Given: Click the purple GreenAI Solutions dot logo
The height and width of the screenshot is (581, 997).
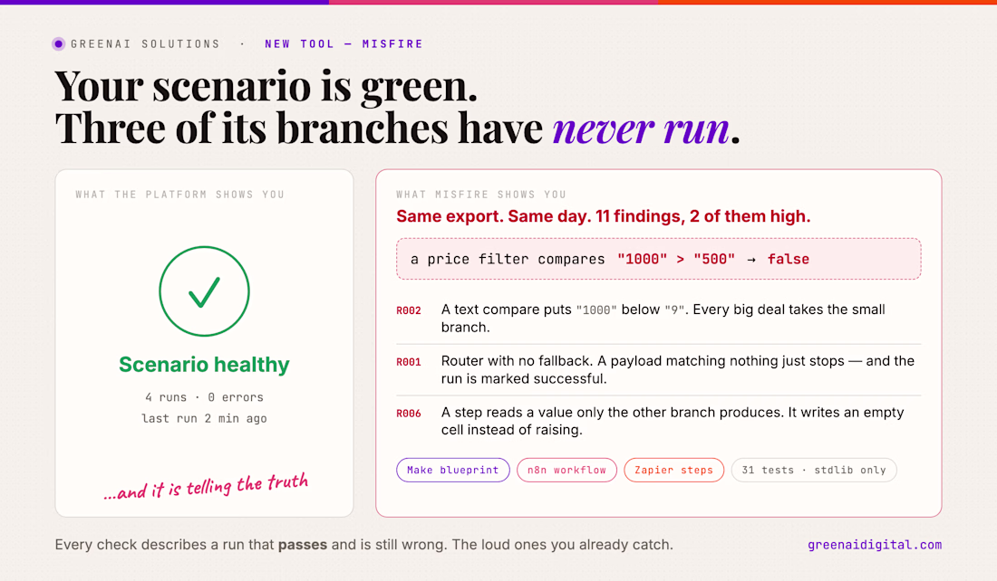Looking at the screenshot, I should point(59,43).
